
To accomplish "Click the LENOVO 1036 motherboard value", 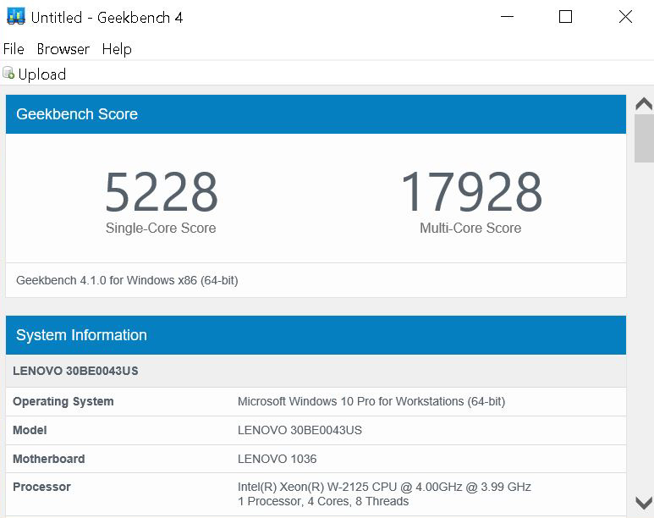I will tap(277, 459).
